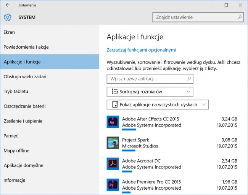Select the Project Spark entry name
The image size is (248, 195).
click(x=135, y=140)
